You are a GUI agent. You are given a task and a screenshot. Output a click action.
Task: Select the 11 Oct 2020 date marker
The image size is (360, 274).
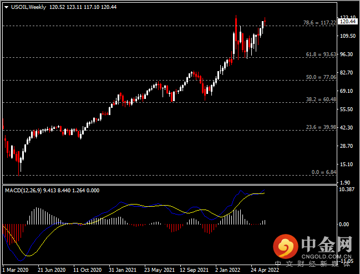pos(88,270)
